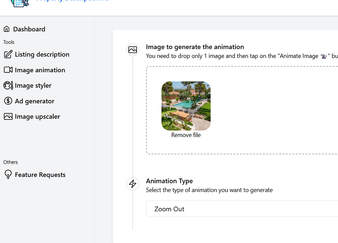Click the Dashboard home icon
This screenshot has width=338, height=243.
(6, 29)
